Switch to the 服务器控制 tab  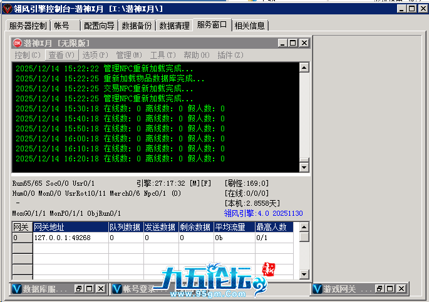point(28,26)
